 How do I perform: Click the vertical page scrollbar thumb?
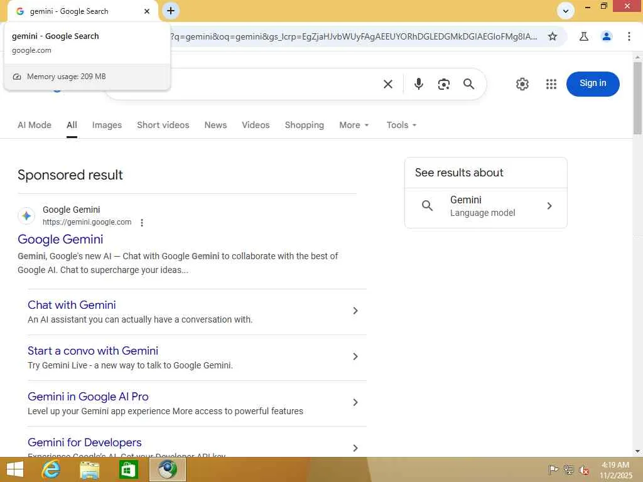pos(637,99)
